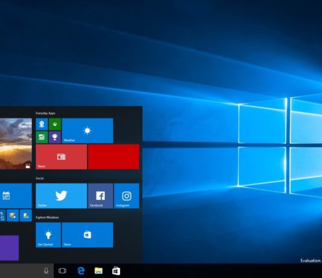Screen dimensions: 322x278
Task: Launch Microsoft Edge from the taskbar
Action: click(x=81, y=271)
